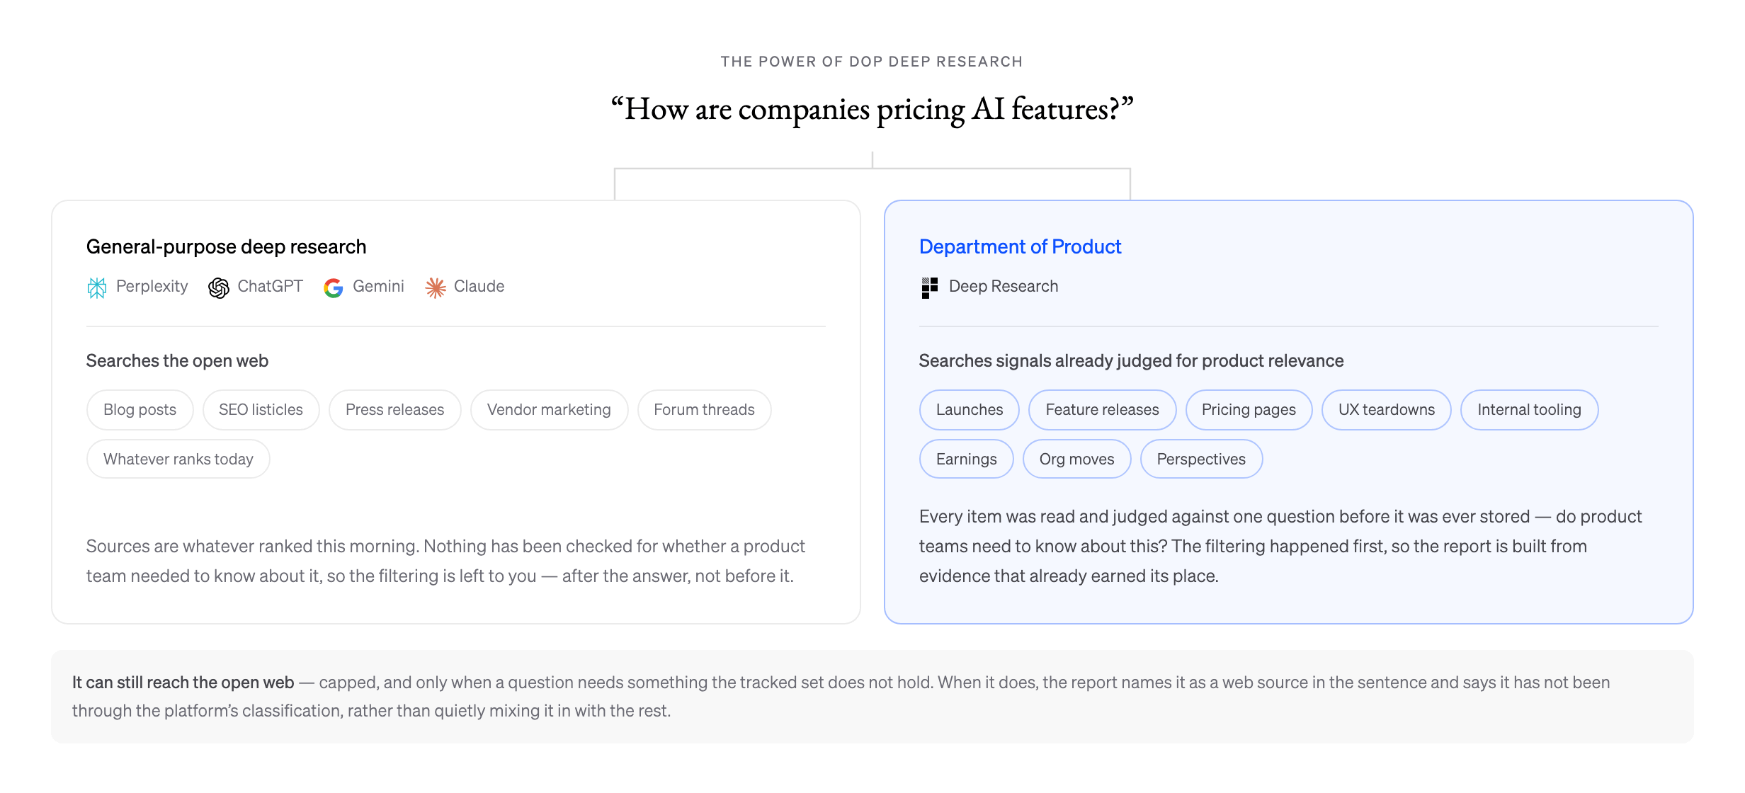Select the Whatever ranks today chip
1745x793 pixels.
click(178, 460)
